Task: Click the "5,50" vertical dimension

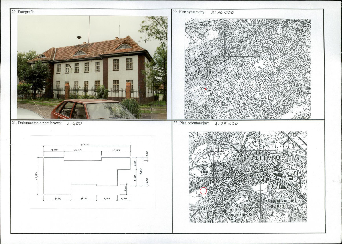Action: 135,178
